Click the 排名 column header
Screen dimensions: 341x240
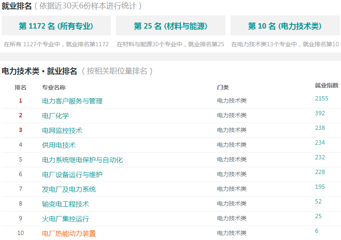pyautogui.click(x=21, y=87)
